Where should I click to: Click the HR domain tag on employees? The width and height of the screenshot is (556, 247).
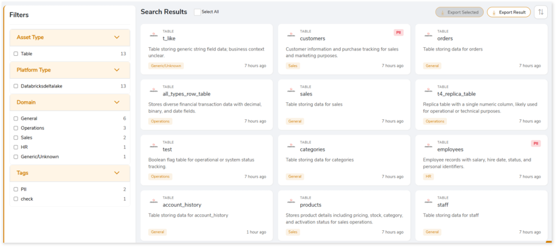tap(428, 177)
